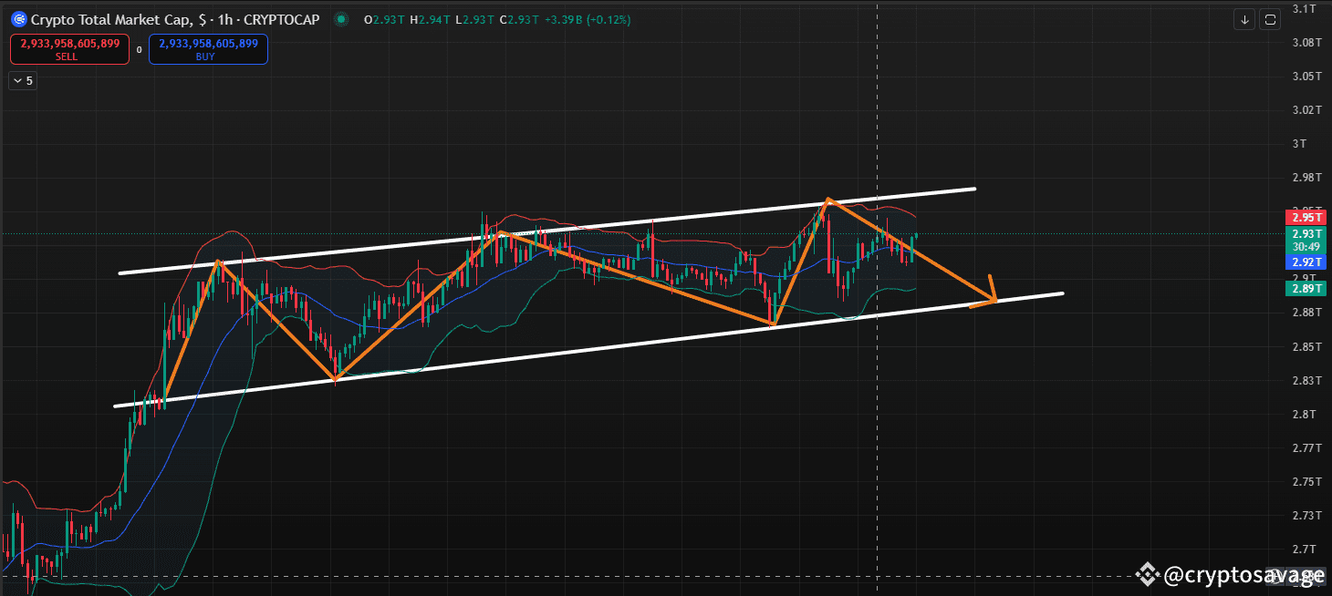Click the +3.39B (+0.12%) change value
1332x596 pixels.
588,19
